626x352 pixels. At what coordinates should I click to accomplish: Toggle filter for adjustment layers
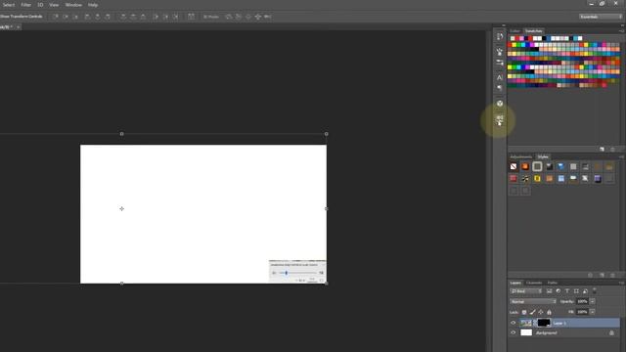[559, 291]
